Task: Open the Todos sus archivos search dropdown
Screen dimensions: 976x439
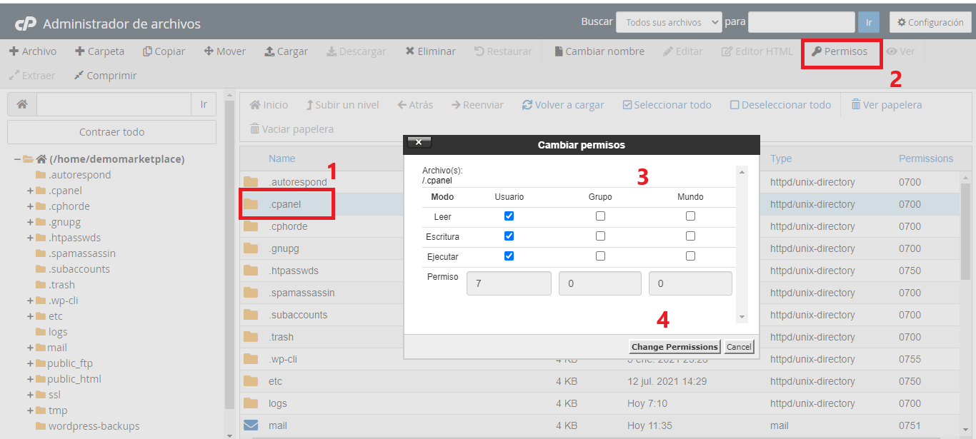Action: click(669, 22)
